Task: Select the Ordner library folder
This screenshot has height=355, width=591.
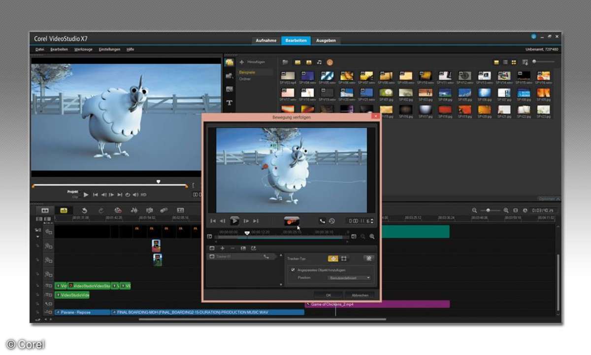Action: click(x=245, y=79)
